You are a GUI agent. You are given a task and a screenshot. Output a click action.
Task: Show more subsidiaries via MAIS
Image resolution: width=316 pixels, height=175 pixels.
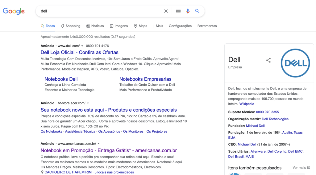pyautogui.click(x=249, y=157)
